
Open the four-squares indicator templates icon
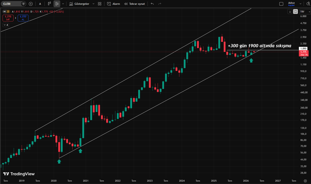100,4
